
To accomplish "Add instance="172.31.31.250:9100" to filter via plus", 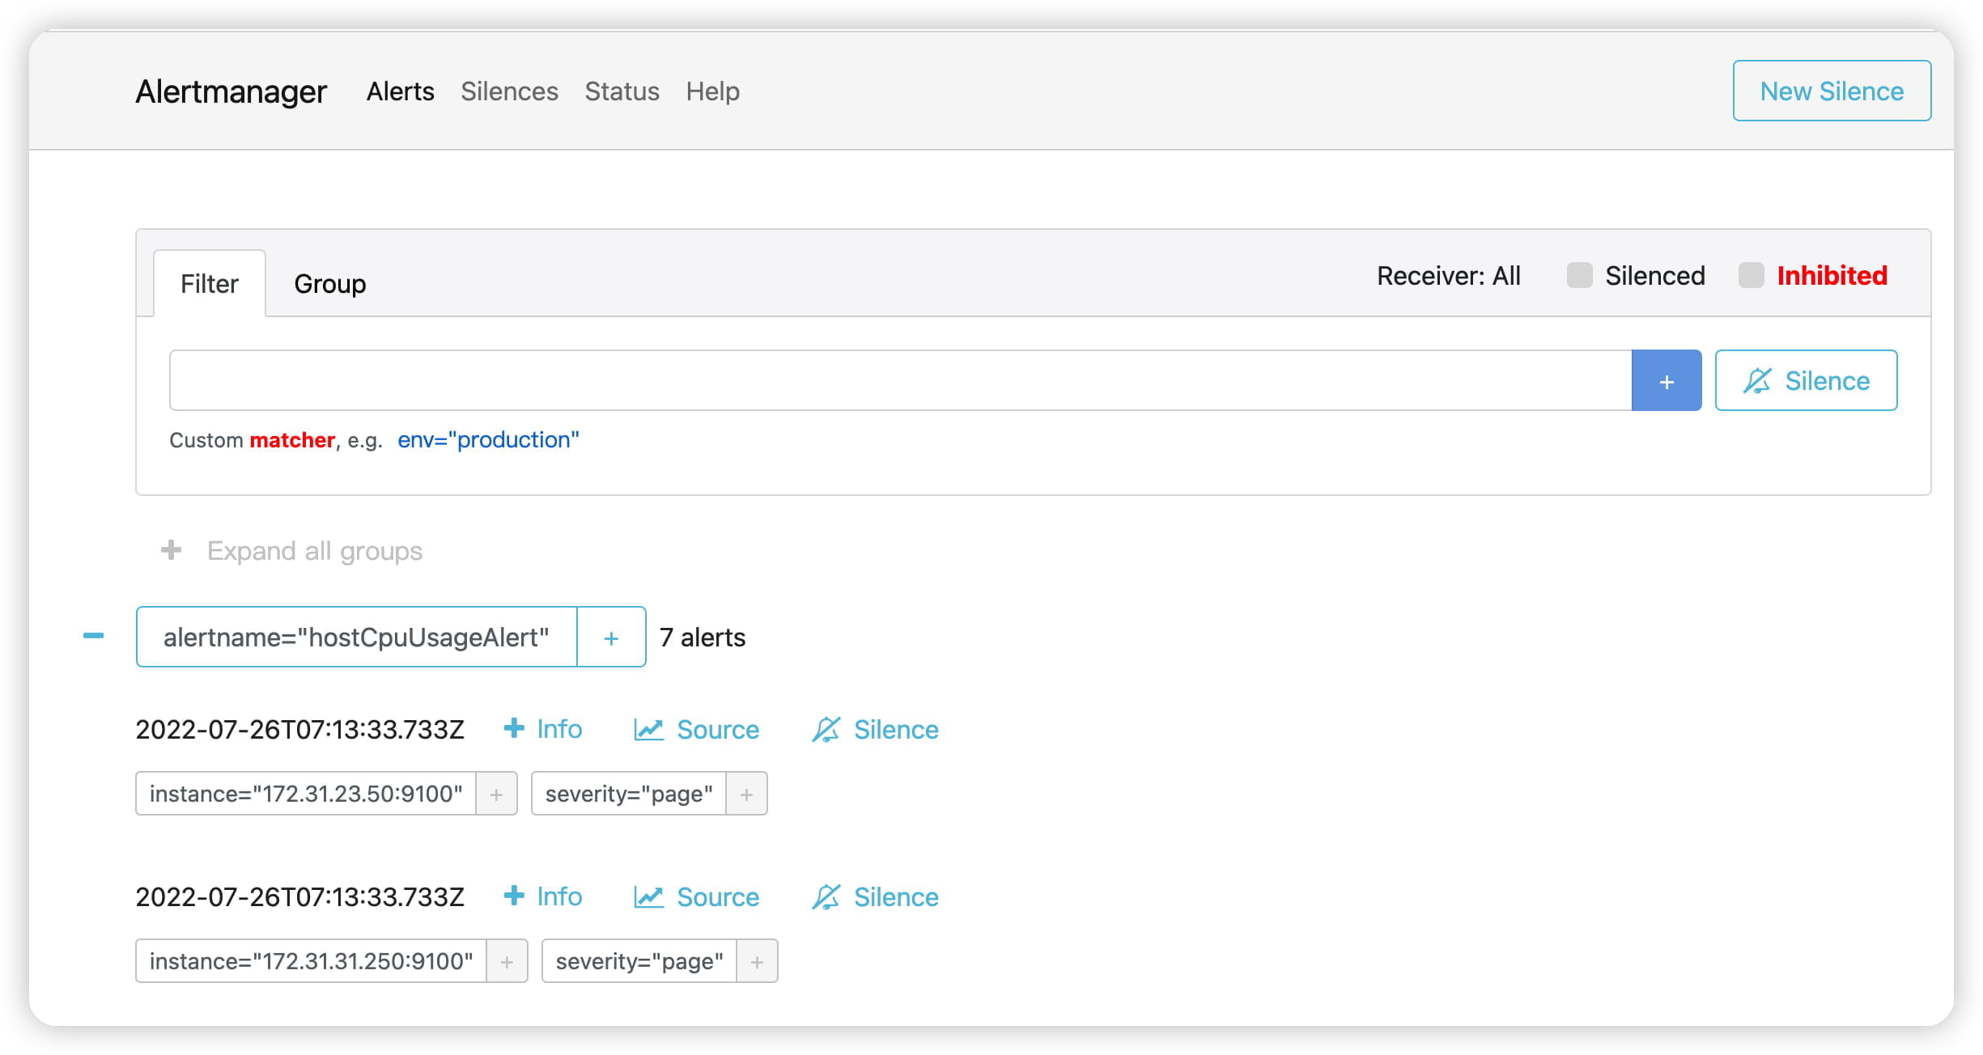I will point(507,961).
